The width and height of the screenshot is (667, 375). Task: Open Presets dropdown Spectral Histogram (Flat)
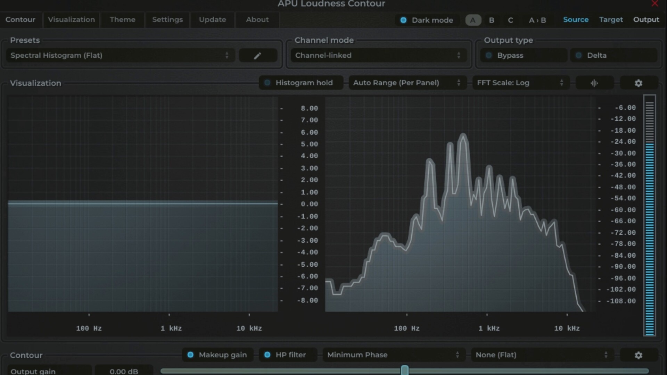coord(121,56)
